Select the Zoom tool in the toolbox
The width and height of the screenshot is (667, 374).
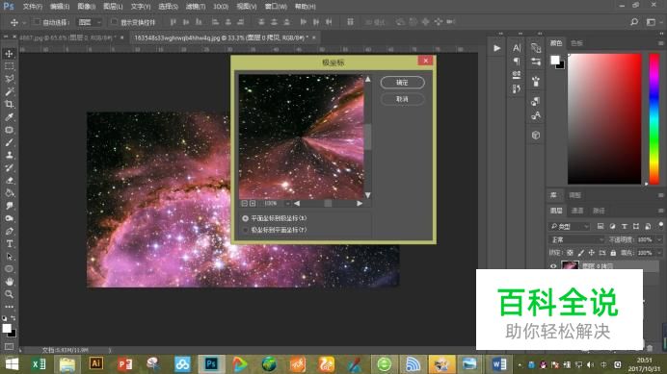coord(9,294)
